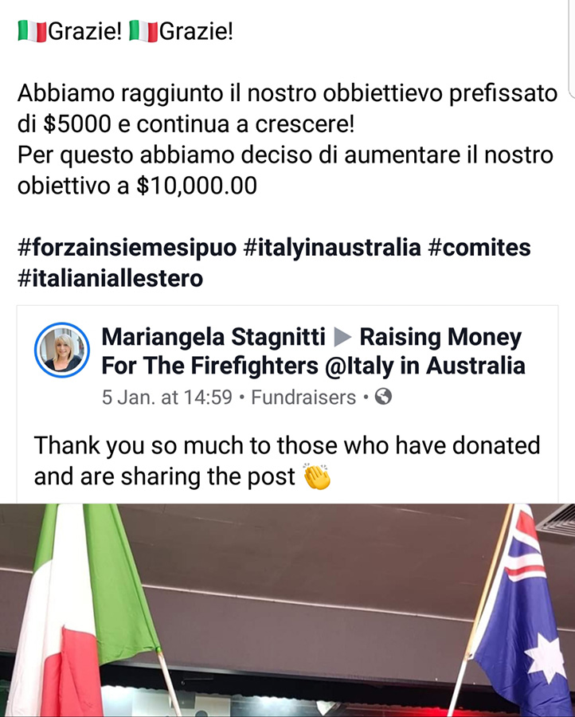This screenshot has width=575, height=717.
Task: Click the globe public-audience icon
Action: point(383,397)
